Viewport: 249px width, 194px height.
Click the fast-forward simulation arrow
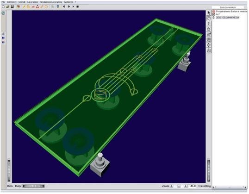69,6
